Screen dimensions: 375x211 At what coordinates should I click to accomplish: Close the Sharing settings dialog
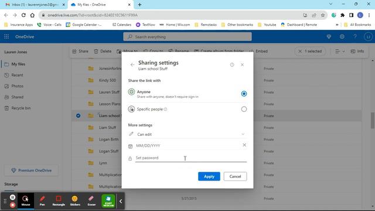point(242,64)
